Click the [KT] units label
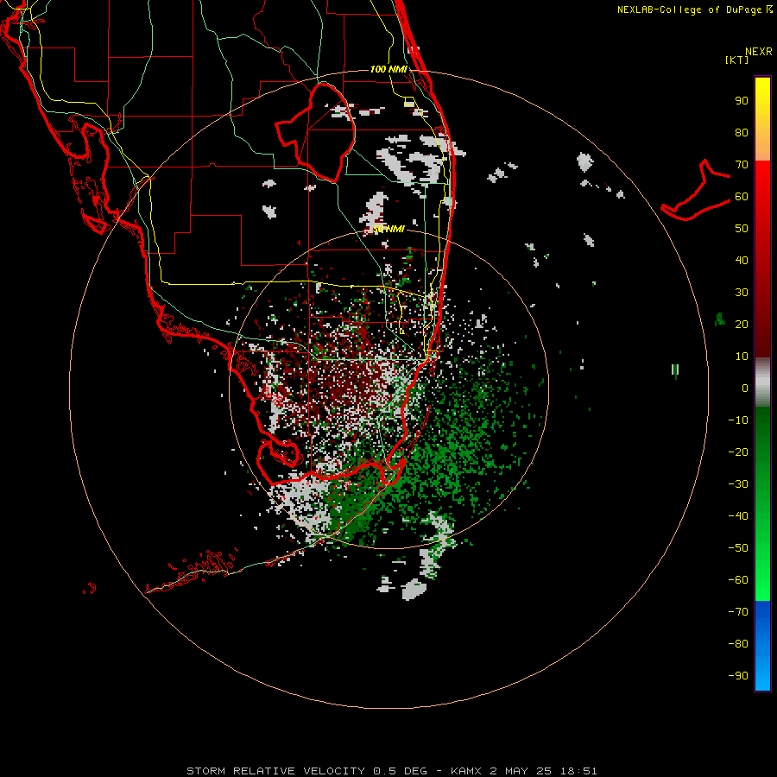The image size is (777, 777). (x=737, y=60)
